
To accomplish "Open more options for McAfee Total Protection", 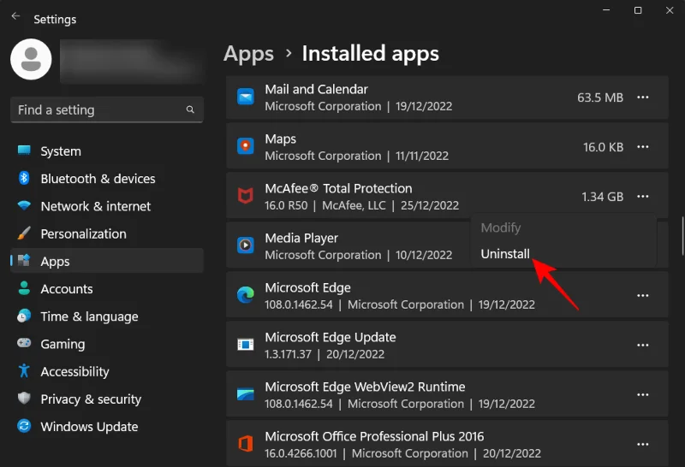I will (x=643, y=197).
